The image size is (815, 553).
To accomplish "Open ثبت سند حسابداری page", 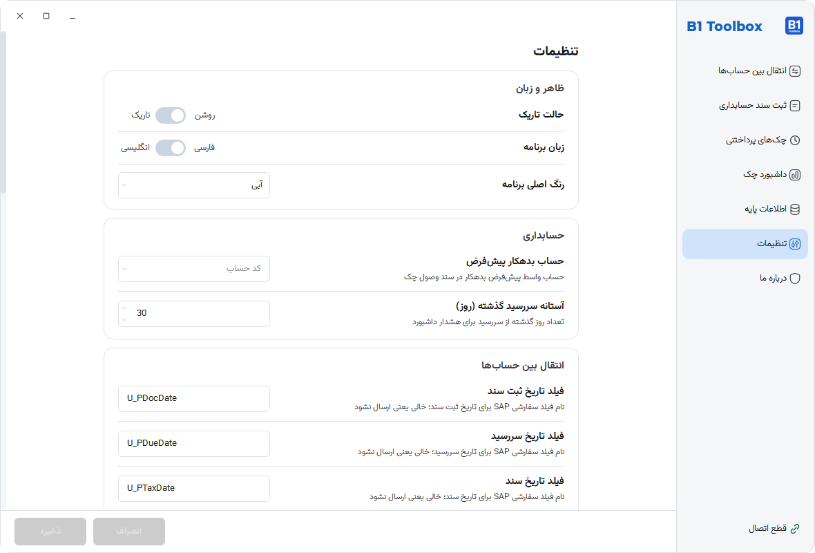I will tap(745, 106).
